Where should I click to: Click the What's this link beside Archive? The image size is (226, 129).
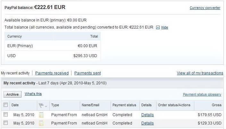pos(33,94)
